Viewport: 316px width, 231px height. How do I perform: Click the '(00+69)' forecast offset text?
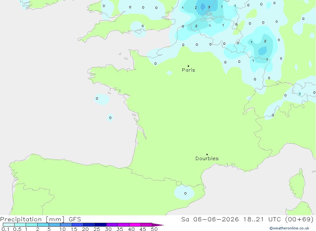click(300, 219)
